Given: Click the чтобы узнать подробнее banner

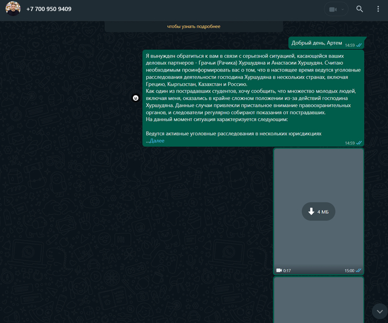Looking at the screenshot, I should tap(193, 26).
